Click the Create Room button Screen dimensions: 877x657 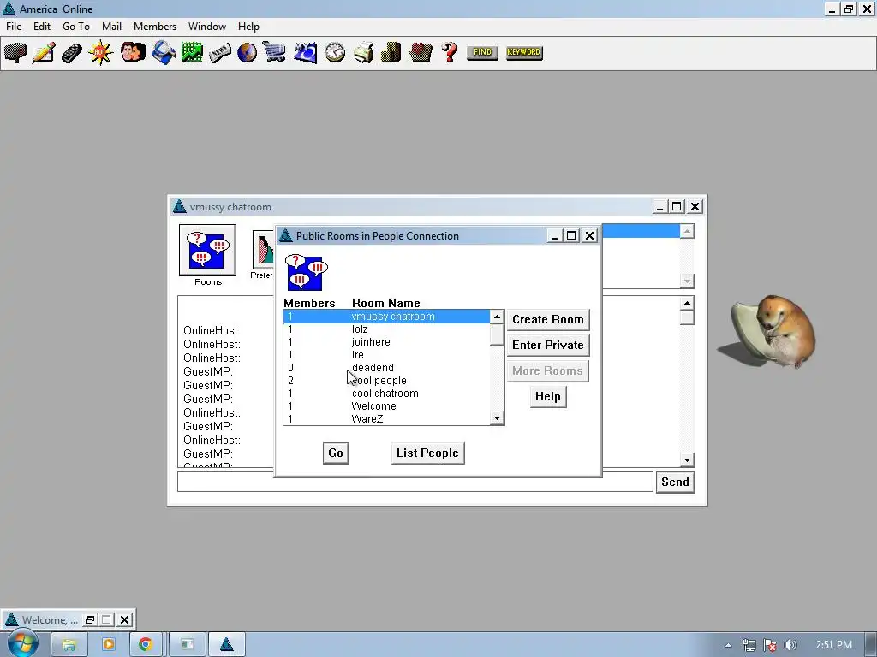pyautogui.click(x=548, y=320)
